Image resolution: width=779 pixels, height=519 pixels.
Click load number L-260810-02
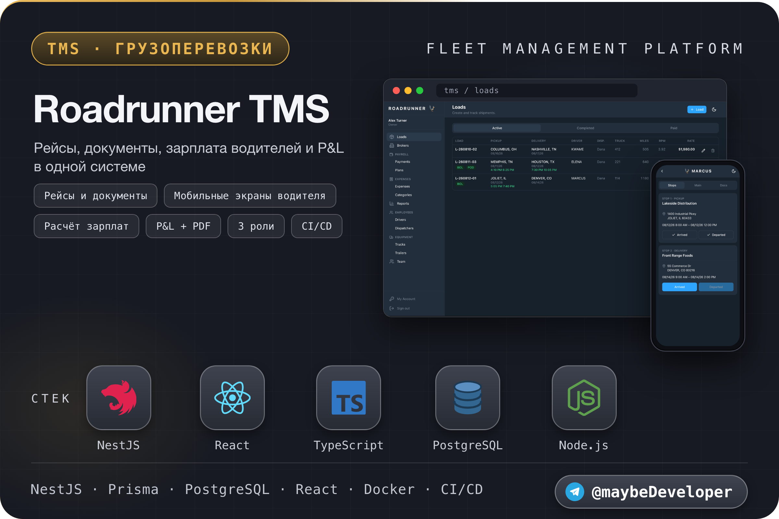click(x=466, y=149)
